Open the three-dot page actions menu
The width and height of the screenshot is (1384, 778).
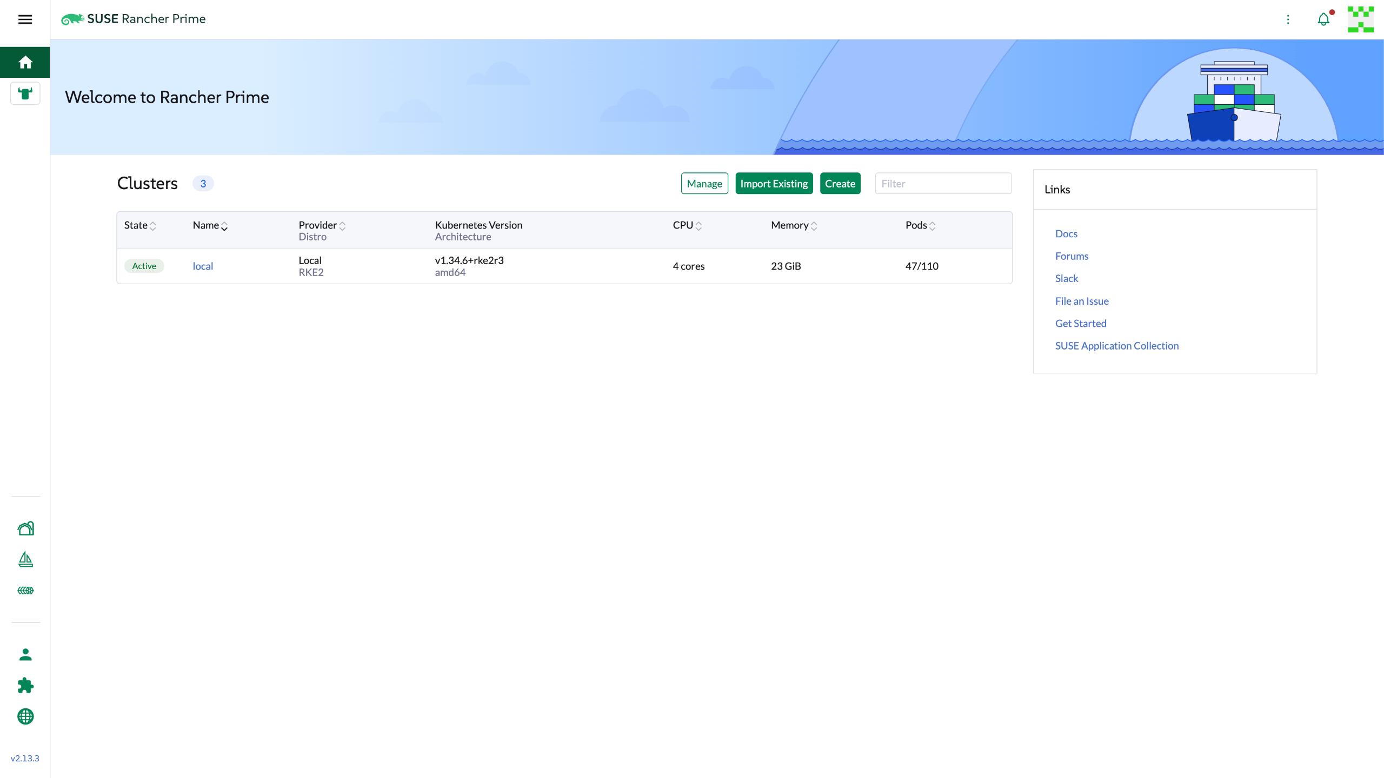click(1288, 19)
